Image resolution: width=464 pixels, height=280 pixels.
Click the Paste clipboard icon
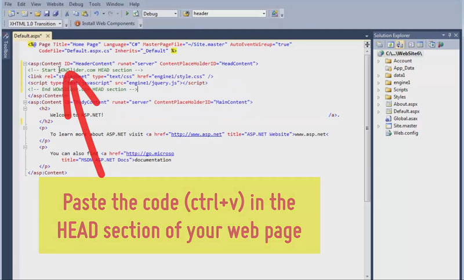click(85, 13)
